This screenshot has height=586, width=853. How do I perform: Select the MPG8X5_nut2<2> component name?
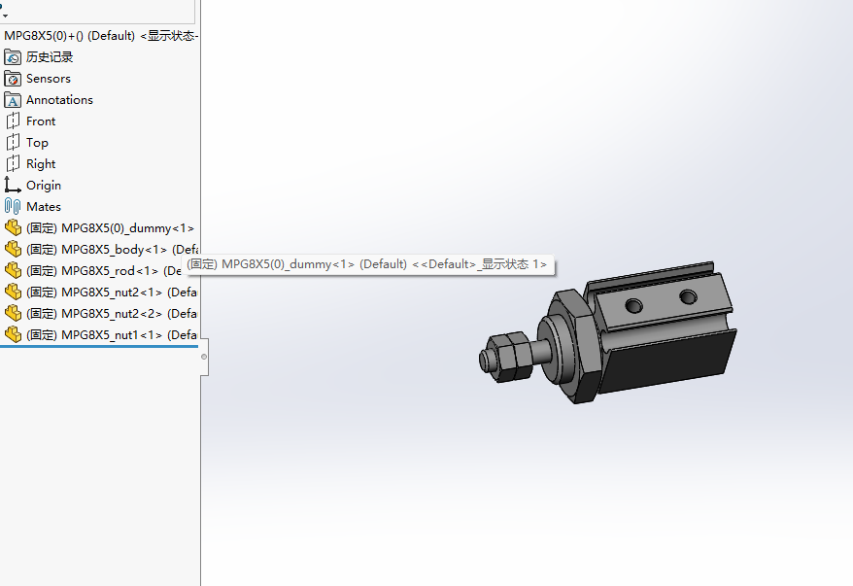[112, 313]
